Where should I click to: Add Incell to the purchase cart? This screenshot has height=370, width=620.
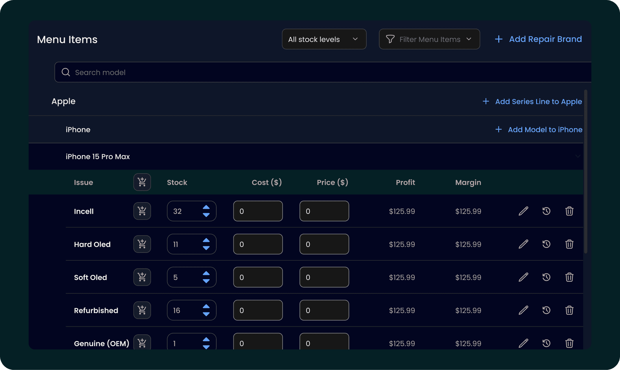tap(142, 211)
